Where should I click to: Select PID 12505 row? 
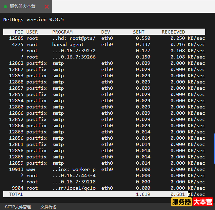click(x=104, y=38)
